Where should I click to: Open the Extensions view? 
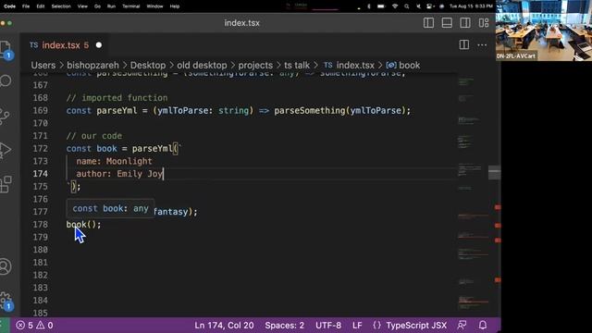6,185
